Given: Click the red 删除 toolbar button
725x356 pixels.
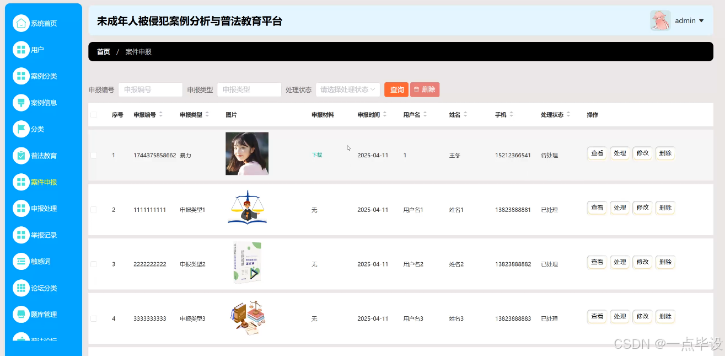Looking at the screenshot, I should tap(425, 89).
